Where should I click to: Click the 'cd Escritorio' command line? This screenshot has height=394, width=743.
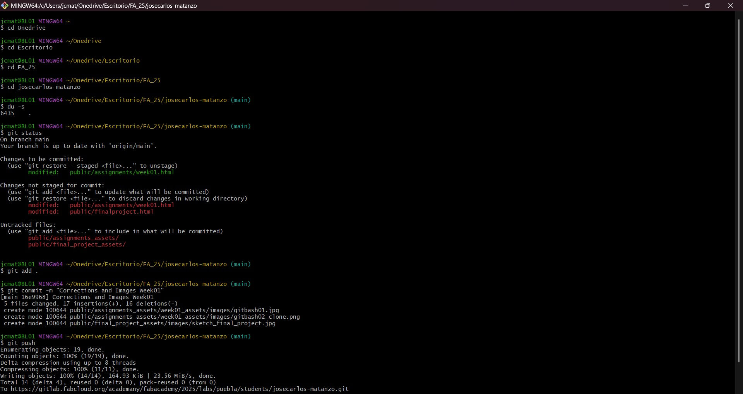(x=27, y=48)
